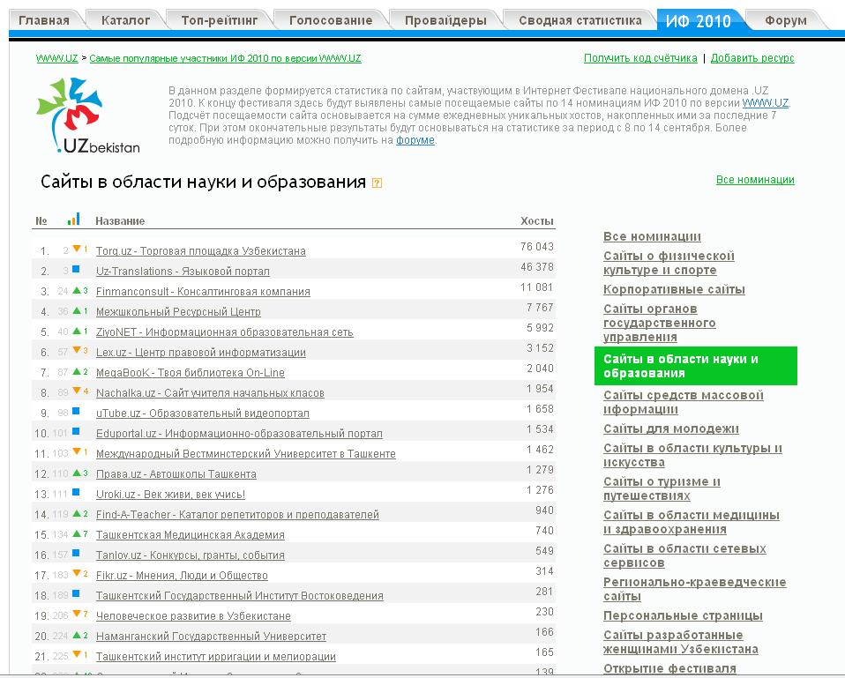
Task: Click the up arrow on Права.uz row
Action: 77,473
